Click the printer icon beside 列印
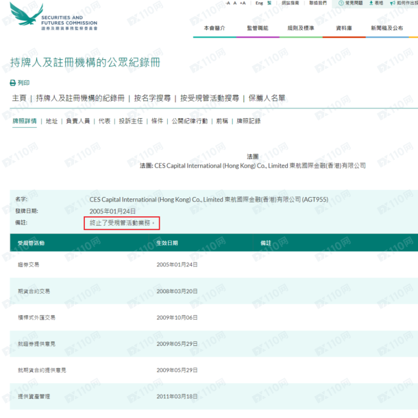The height and width of the screenshot is (418, 418). (x=12, y=83)
